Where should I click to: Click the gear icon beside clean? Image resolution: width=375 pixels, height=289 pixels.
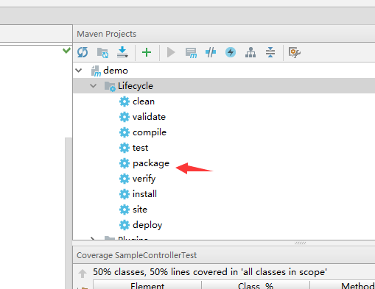pyautogui.click(x=125, y=101)
